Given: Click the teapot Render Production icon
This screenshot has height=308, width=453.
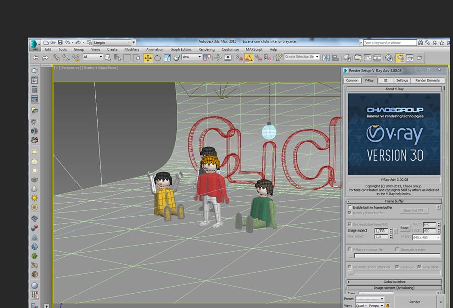Looking at the screenshot, I should [419, 58].
